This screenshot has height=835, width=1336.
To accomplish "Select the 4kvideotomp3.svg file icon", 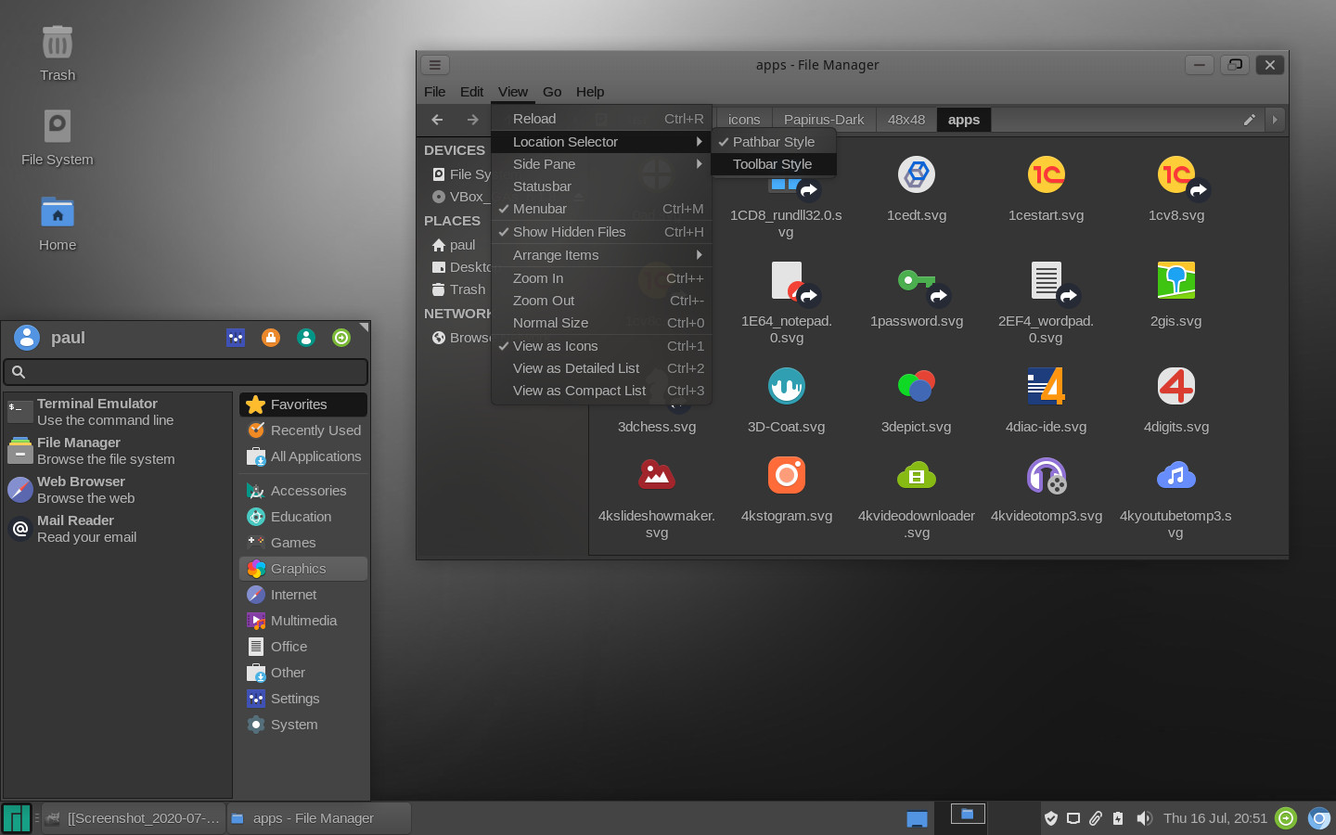I will (x=1046, y=476).
